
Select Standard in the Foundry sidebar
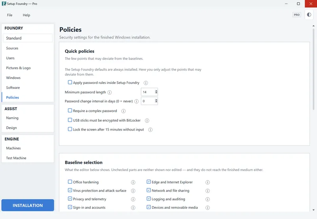point(28,38)
